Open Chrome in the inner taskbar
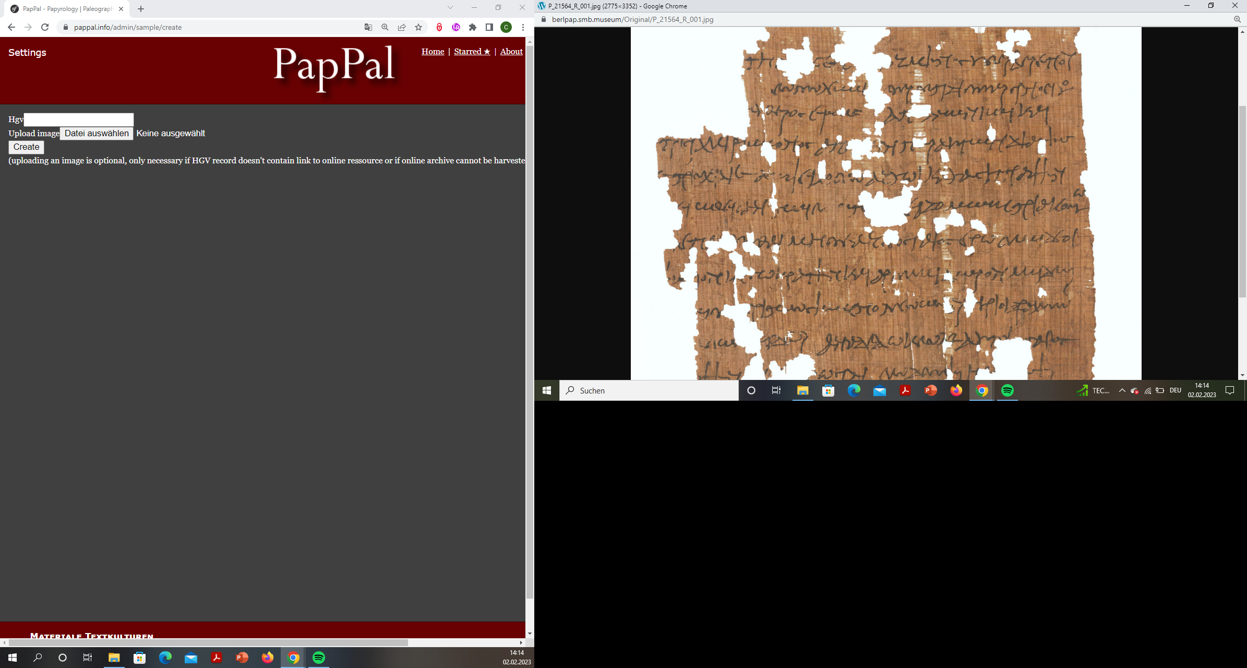Viewport: 1247px width, 668px height. click(982, 390)
